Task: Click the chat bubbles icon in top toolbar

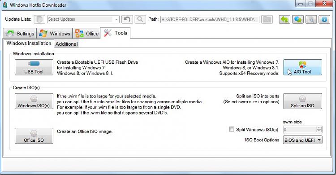Action: point(298,19)
